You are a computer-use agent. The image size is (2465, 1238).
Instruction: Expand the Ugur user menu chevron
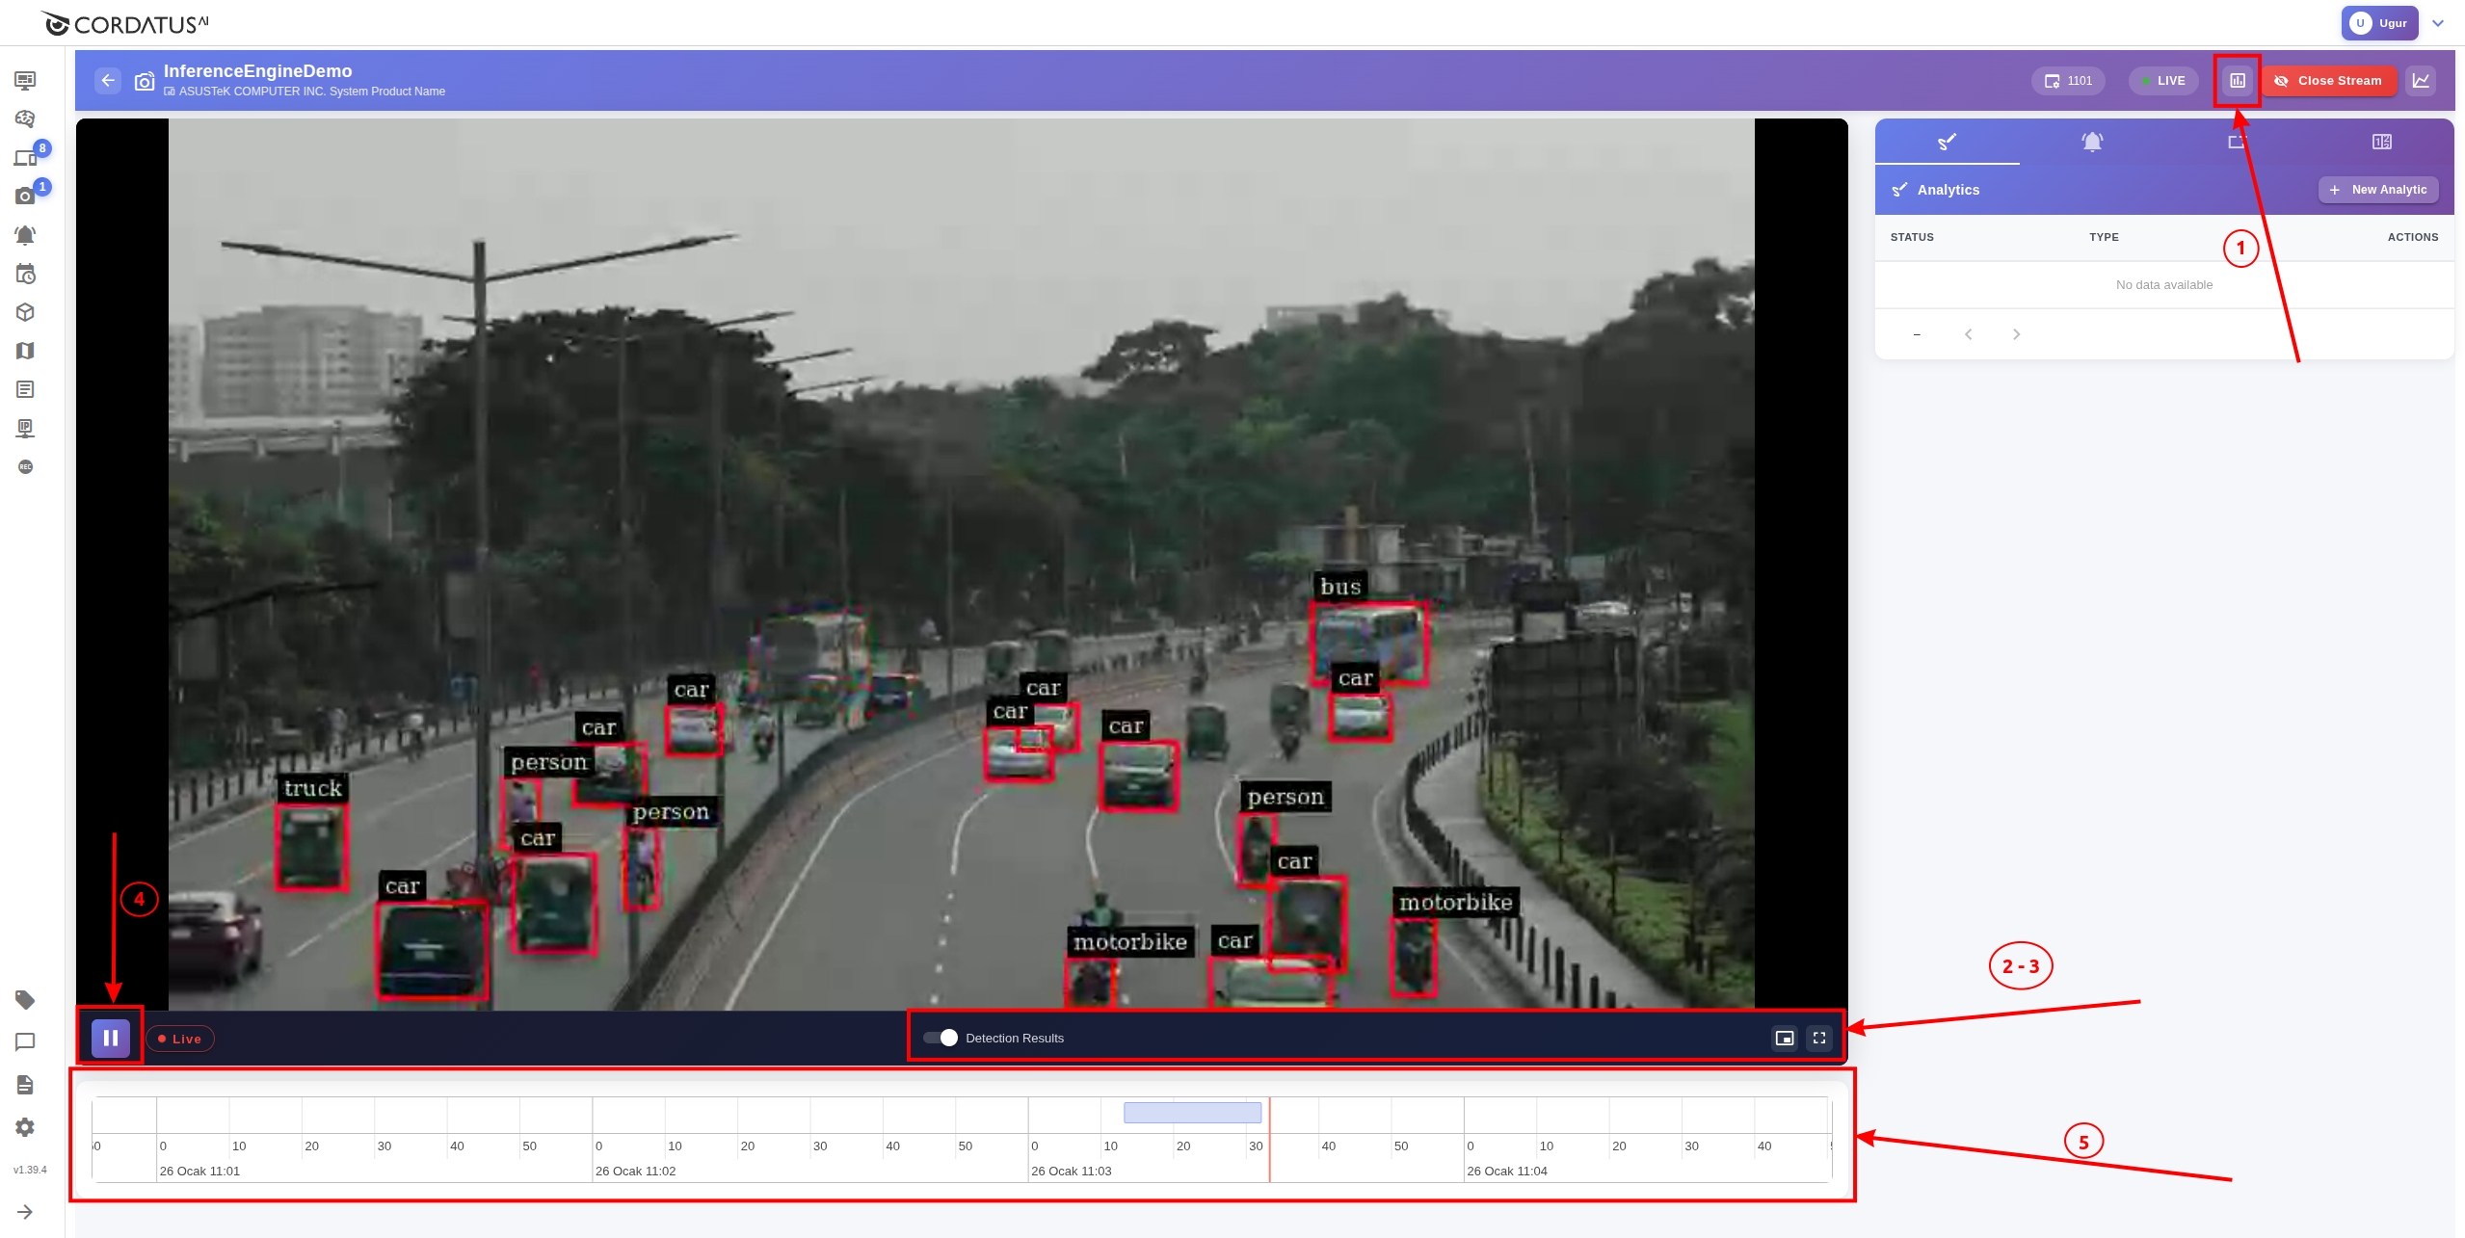coord(2438,23)
